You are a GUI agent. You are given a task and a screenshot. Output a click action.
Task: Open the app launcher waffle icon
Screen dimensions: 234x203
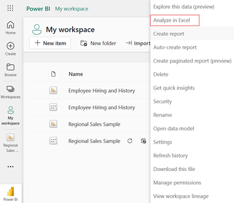(10, 8)
